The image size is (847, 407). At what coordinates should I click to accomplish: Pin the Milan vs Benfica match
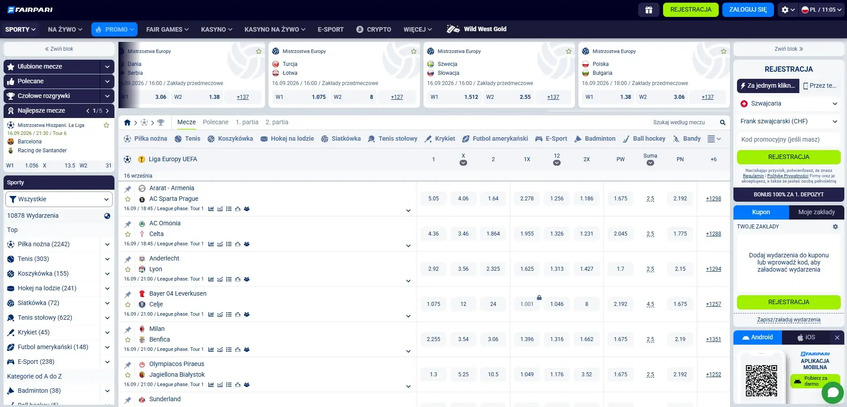click(128, 330)
